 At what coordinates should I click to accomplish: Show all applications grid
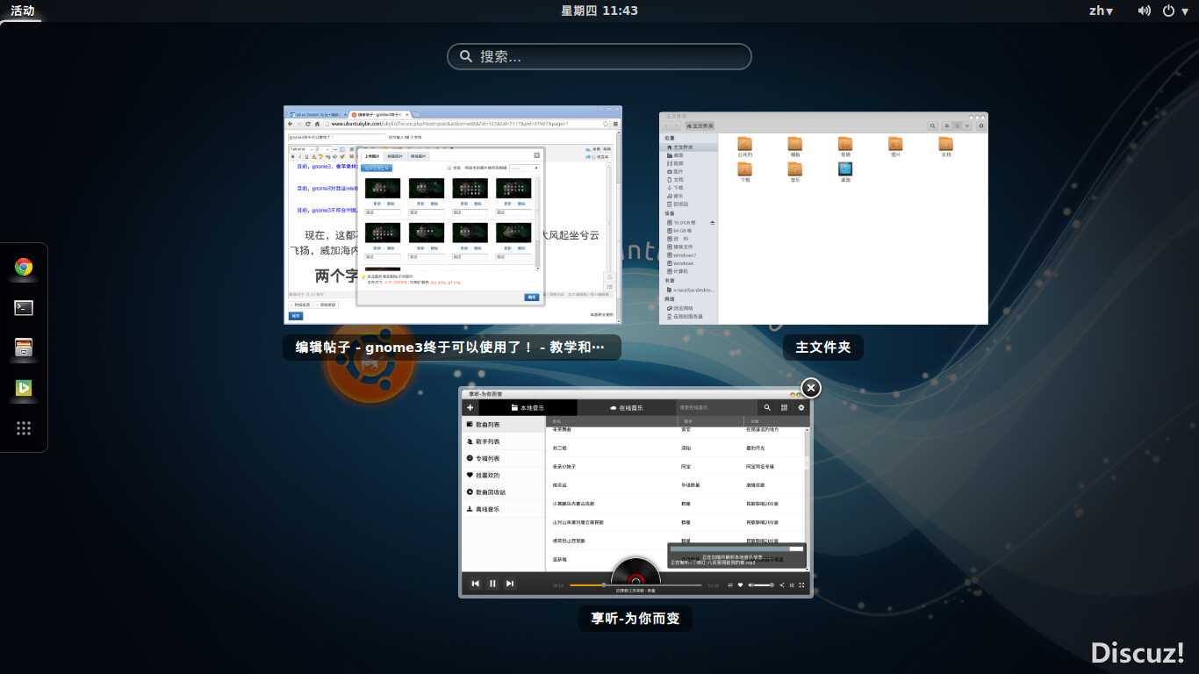tap(24, 428)
